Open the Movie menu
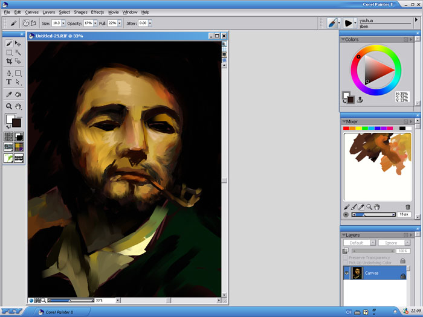Screen dimensions: 423x317 pos(114,12)
